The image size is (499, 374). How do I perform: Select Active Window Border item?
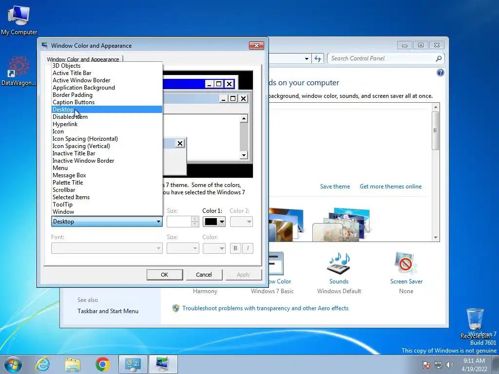(x=107, y=80)
